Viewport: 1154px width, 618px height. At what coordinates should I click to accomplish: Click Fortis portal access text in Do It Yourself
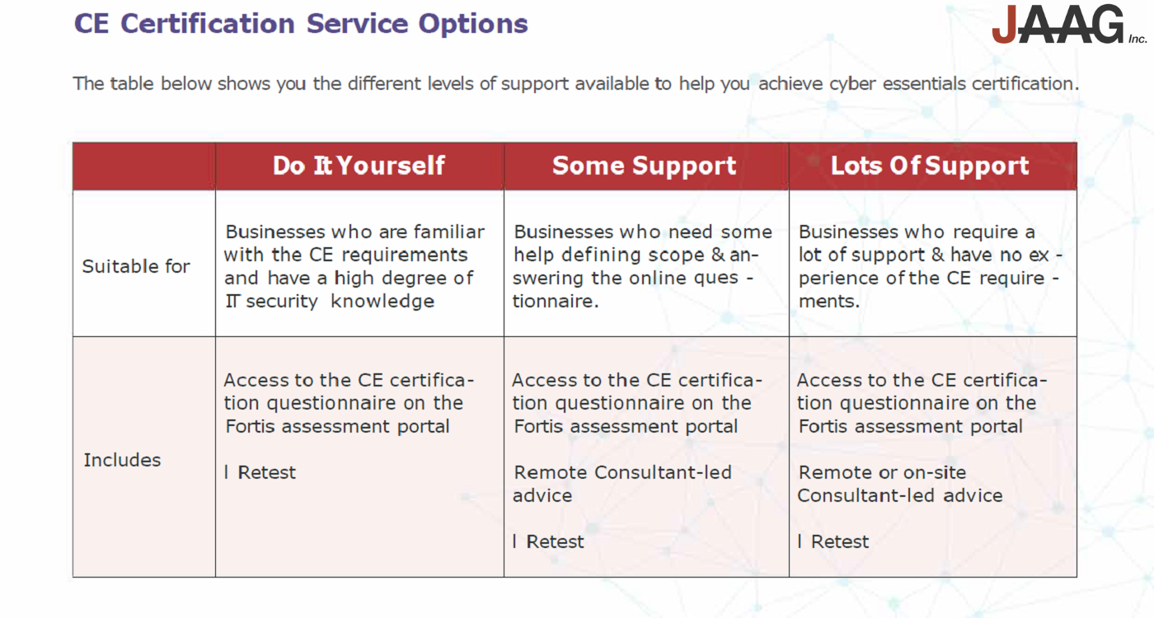344,403
